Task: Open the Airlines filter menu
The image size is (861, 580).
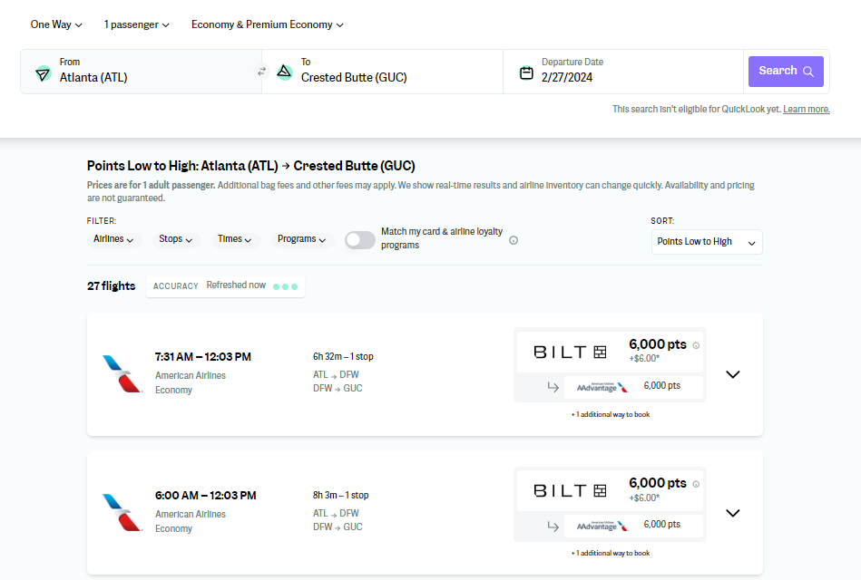Action: click(113, 239)
